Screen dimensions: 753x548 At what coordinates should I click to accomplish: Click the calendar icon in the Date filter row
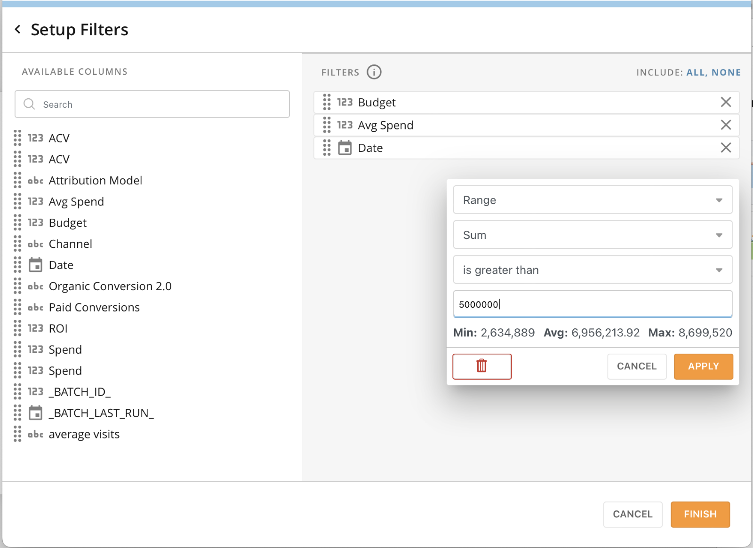(345, 148)
